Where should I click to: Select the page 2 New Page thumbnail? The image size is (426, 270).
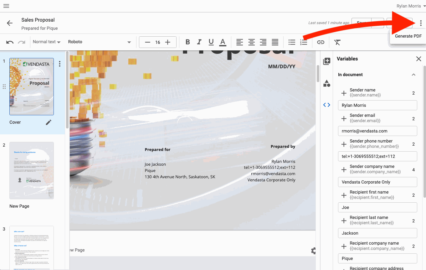click(32, 170)
